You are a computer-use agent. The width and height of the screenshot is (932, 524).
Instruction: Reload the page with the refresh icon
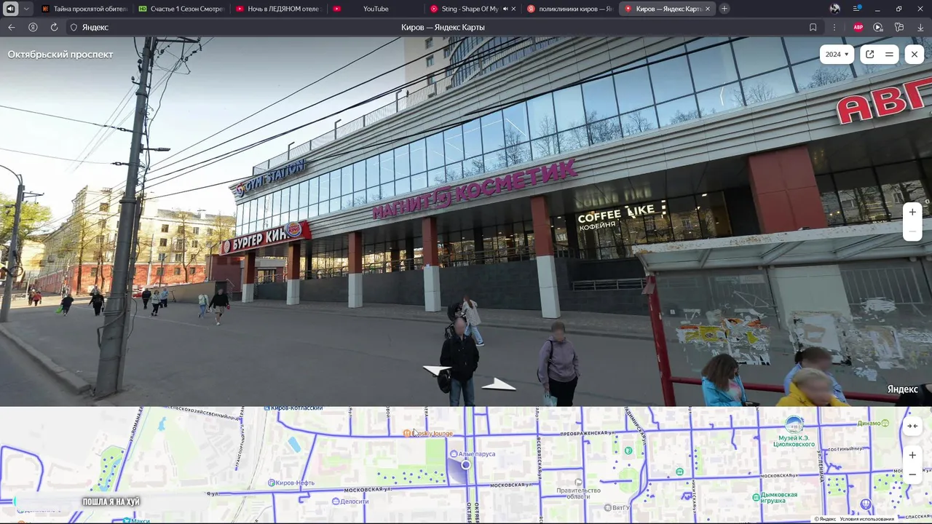click(x=54, y=27)
